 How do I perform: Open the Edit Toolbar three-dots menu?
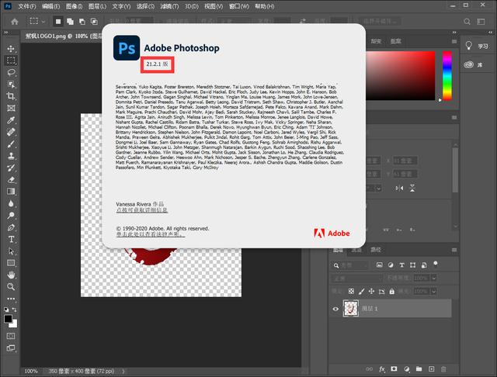click(11, 299)
